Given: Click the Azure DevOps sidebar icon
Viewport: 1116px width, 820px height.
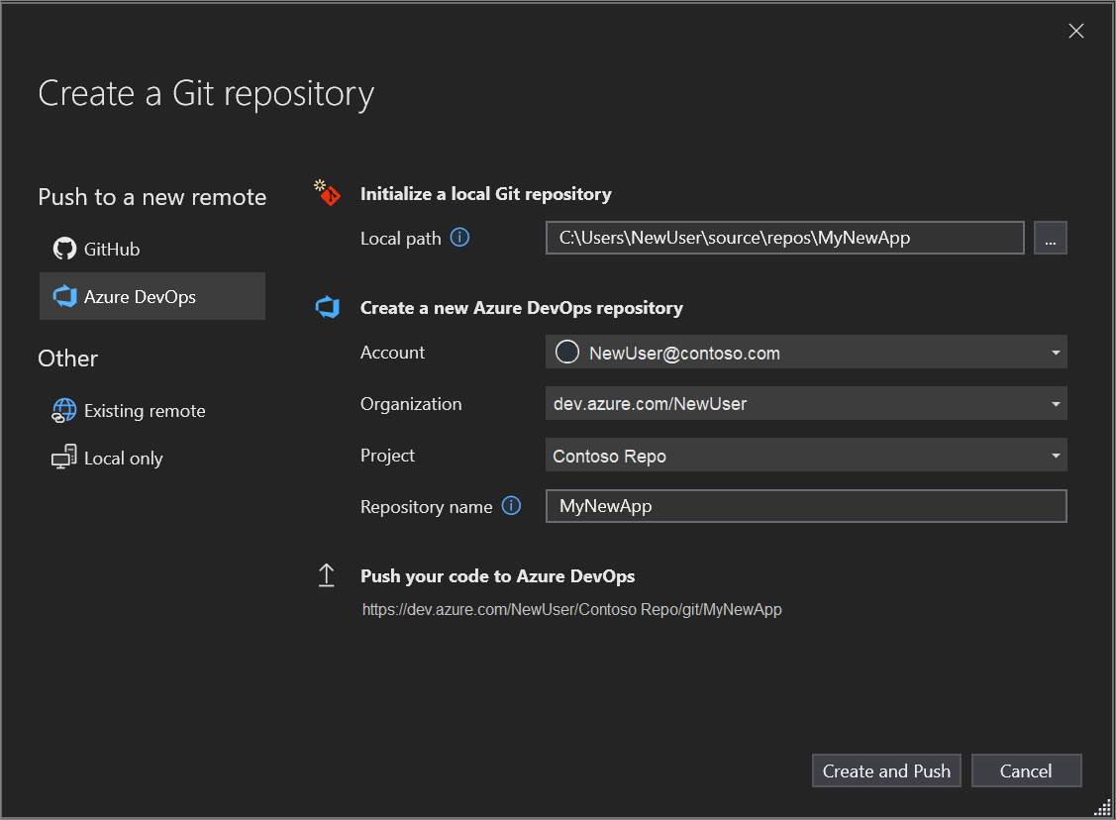Looking at the screenshot, I should click(x=65, y=297).
